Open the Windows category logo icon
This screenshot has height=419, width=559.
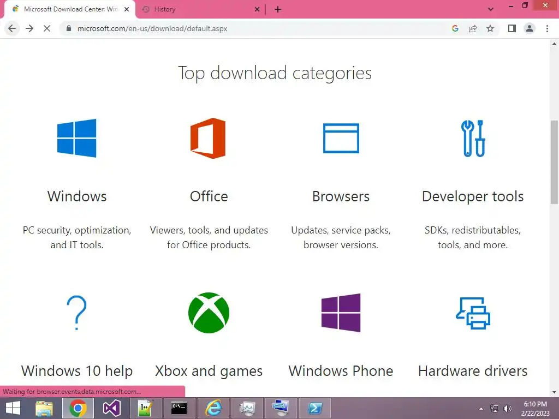pos(76,138)
